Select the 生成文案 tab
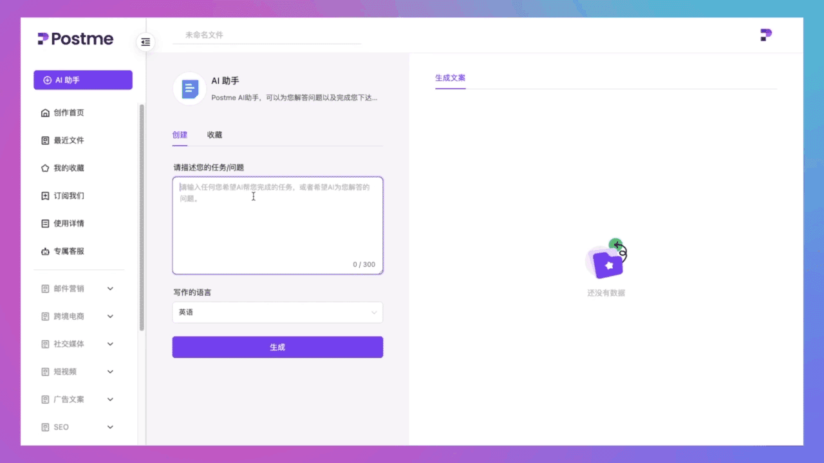Screen dimensions: 824x463 [449, 77]
